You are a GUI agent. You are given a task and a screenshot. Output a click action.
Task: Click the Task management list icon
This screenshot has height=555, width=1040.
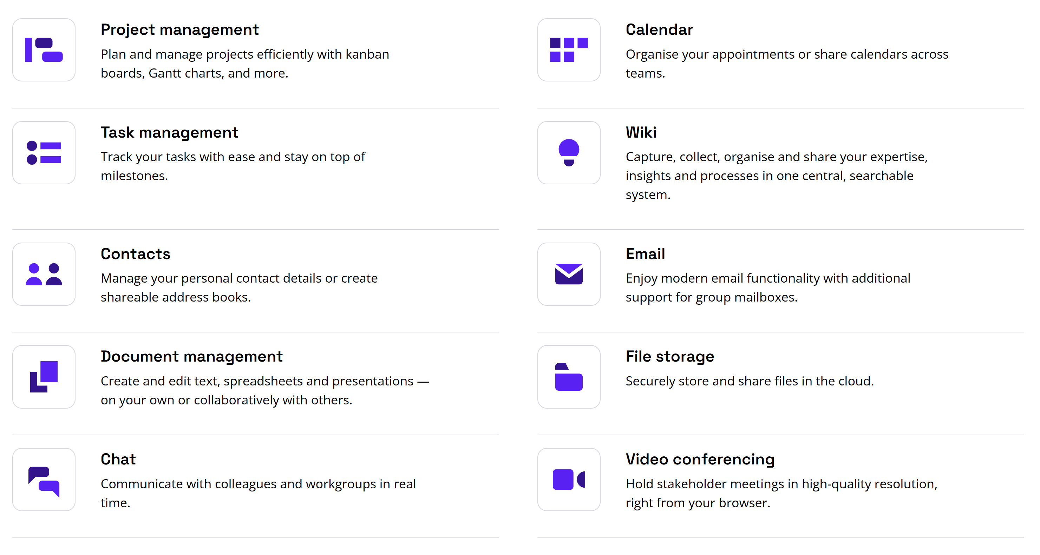pos(44,153)
